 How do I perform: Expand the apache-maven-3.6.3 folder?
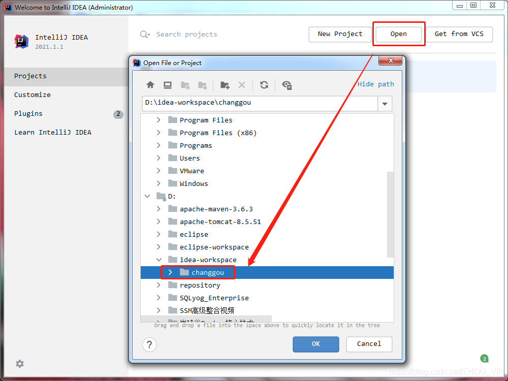coord(158,209)
